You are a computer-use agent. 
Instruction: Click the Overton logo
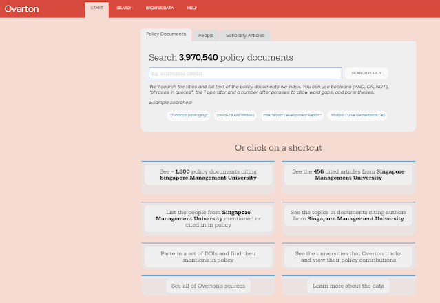tap(21, 9)
